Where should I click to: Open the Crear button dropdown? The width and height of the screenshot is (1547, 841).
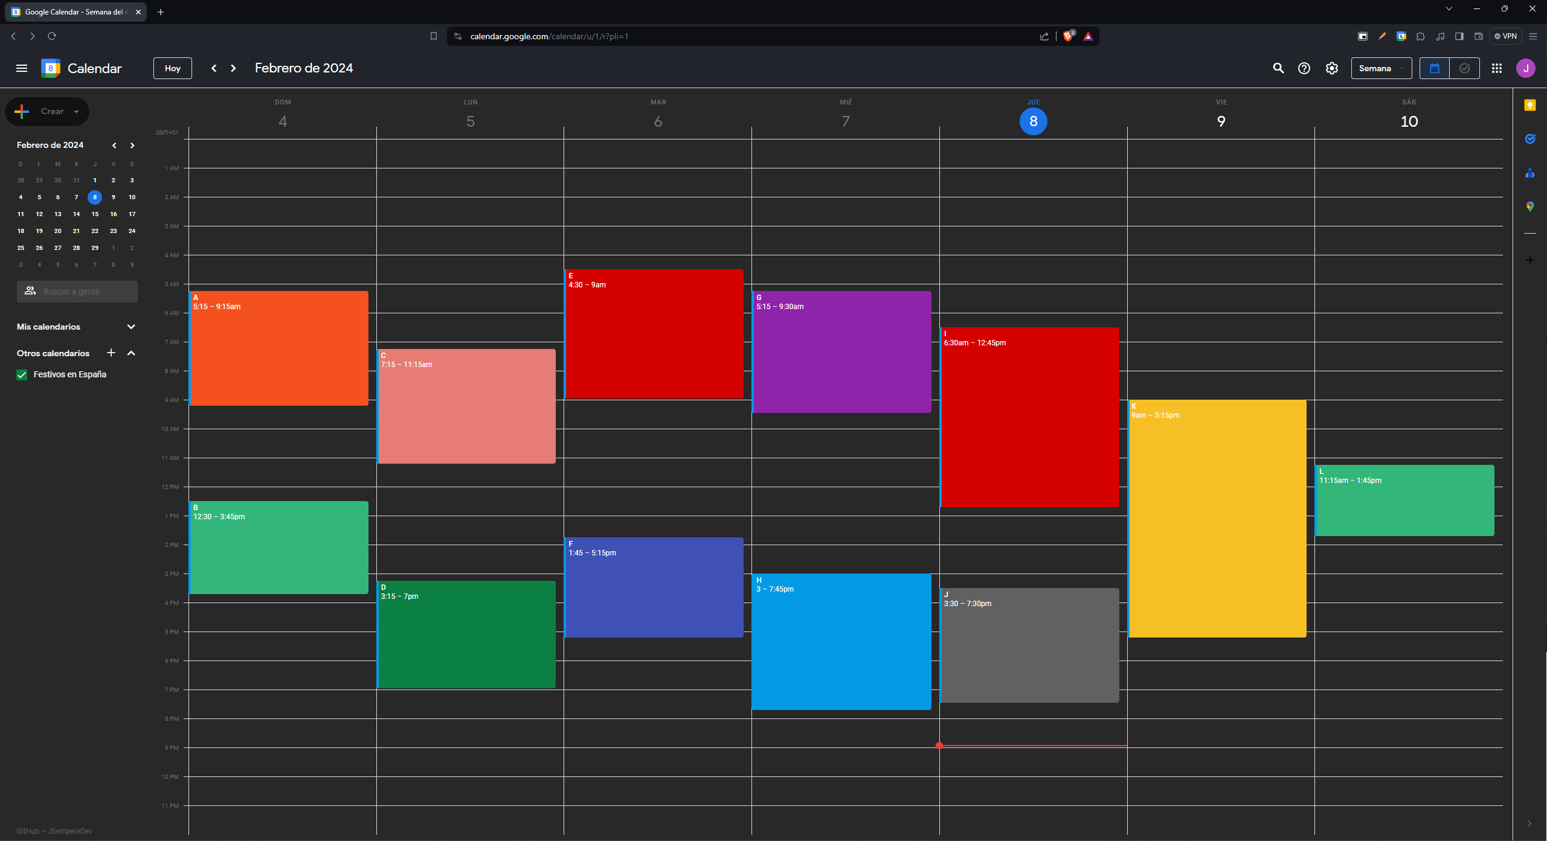[76, 112]
